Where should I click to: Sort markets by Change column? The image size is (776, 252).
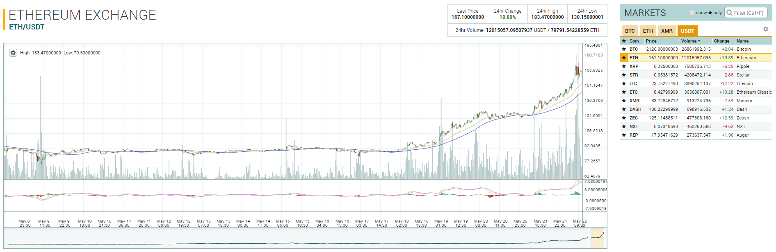coord(721,41)
